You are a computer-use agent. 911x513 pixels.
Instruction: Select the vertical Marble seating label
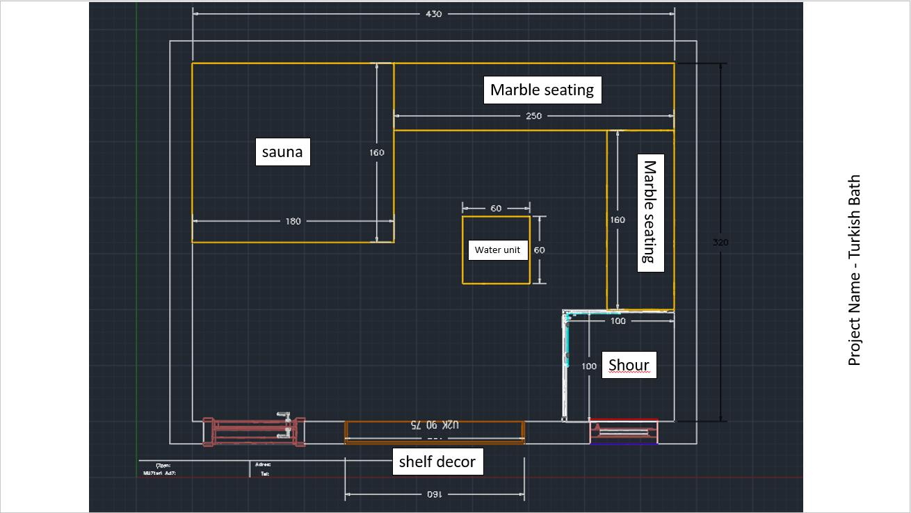click(x=650, y=212)
